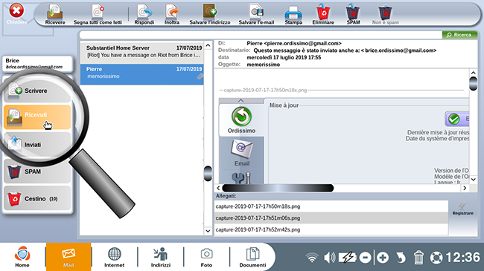The image size is (484, 271).
Task: Click message list scrollbar handle
Action: [208, 174]
